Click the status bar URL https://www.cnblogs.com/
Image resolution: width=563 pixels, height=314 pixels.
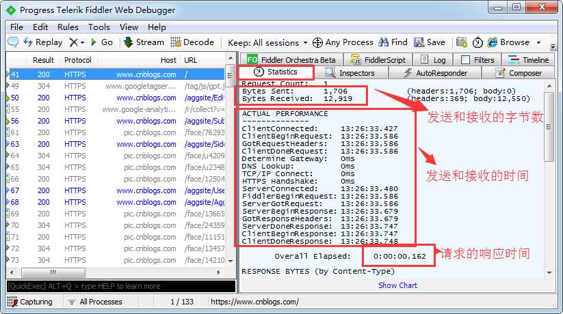click(254, 302)
